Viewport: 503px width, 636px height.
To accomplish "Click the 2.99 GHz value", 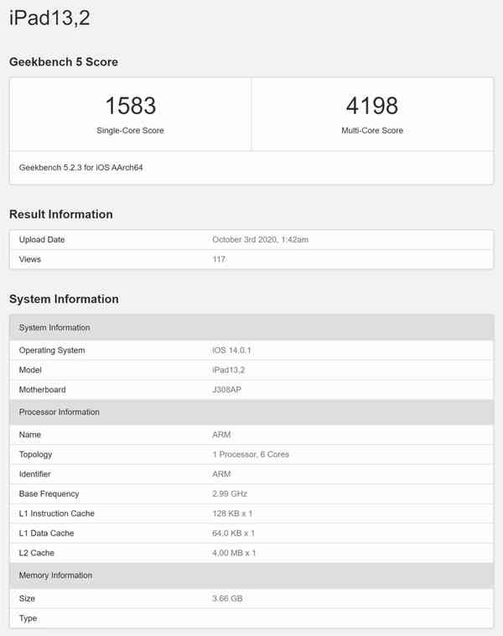I will 230,493.
